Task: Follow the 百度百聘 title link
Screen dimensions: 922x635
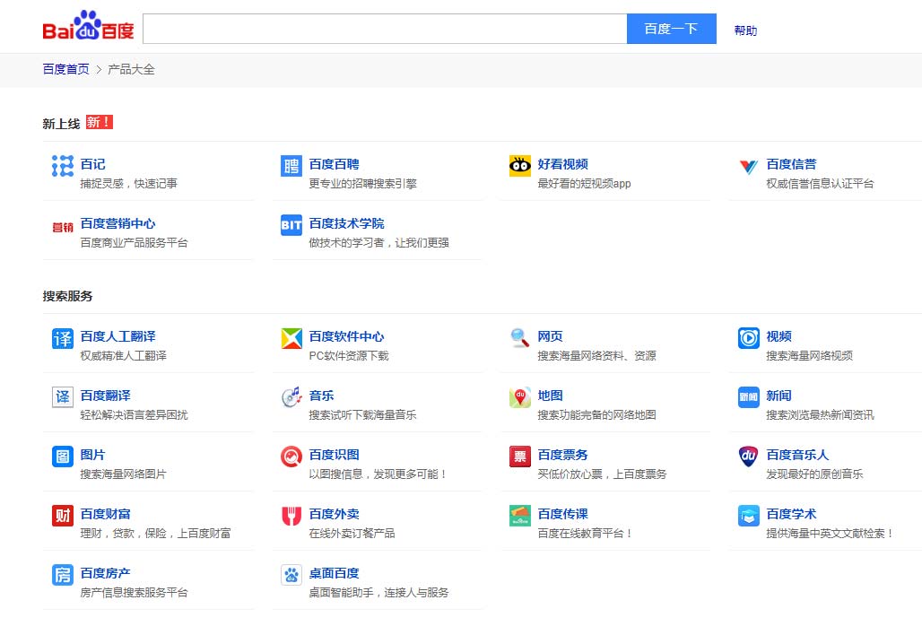Action: click(334, 164)
